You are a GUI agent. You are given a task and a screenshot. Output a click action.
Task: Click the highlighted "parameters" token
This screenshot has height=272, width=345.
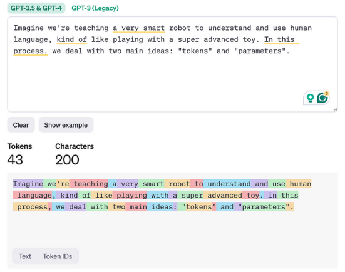pyautogui.click(x=264, y=207)
